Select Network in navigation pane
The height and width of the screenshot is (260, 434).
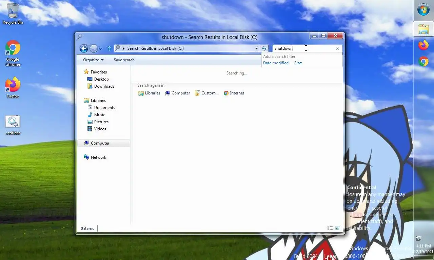[95, 157]
